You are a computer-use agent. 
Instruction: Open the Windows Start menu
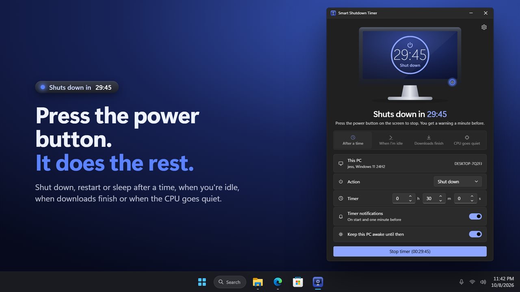click(x=202, y=282)
